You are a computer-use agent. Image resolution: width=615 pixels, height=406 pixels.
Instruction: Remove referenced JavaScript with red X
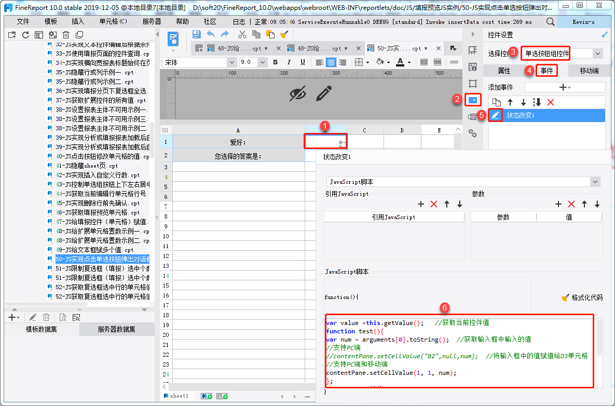[x=434, y=204]
